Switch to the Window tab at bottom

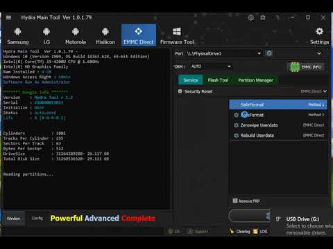point(13,219)
